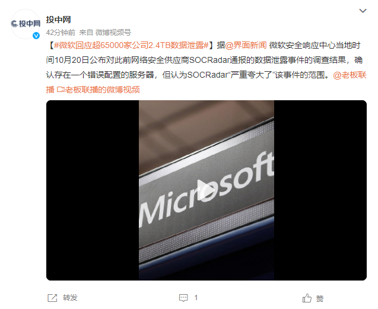Screen dimensions: 378x309
Task: Click the 赞 like label
Action: click(320, 299)
